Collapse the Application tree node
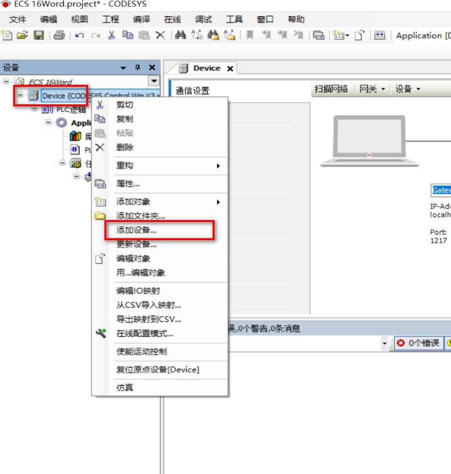The height and width of the screenshot is (474, 451). click(x=48, y=122)
